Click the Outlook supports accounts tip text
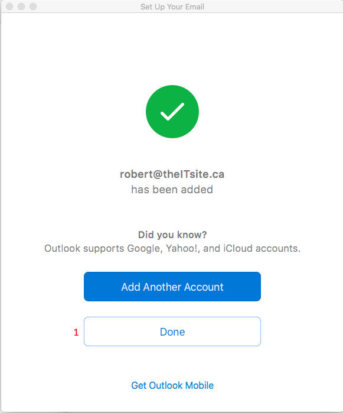343x413 pixels. (172, 248)
